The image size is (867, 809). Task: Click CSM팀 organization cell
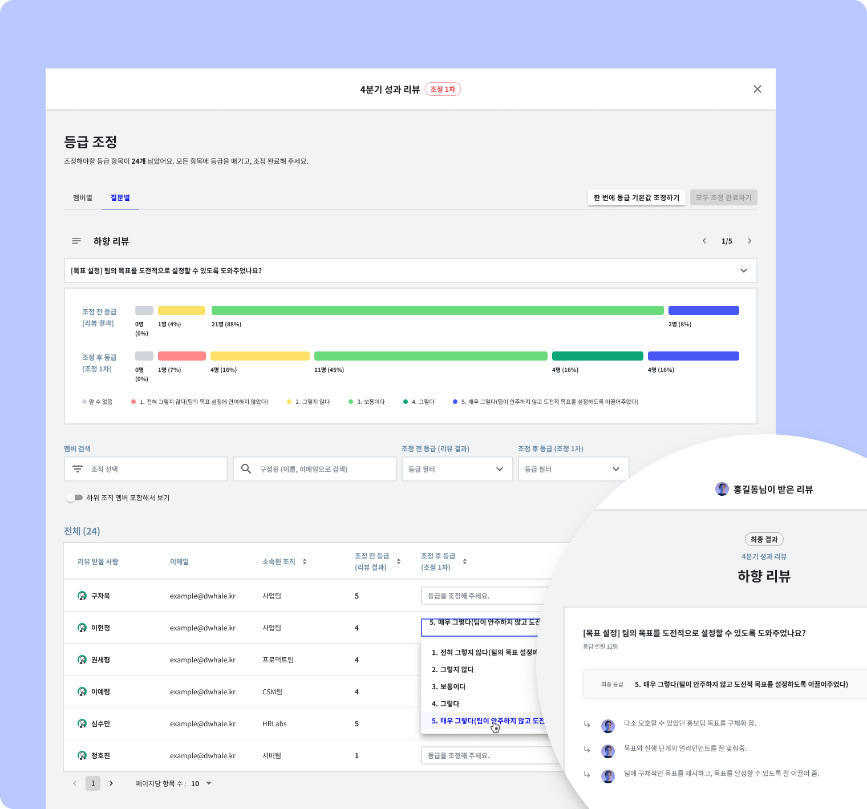[273, 691]
